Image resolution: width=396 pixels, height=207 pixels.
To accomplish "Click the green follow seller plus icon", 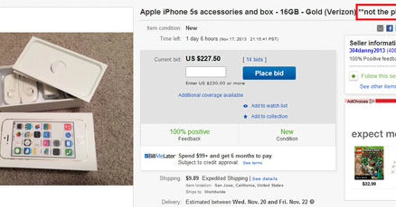I will click(354, 76).
